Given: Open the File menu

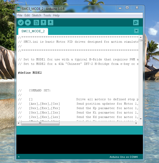Looking at the screenshot, I should point(20,15).
